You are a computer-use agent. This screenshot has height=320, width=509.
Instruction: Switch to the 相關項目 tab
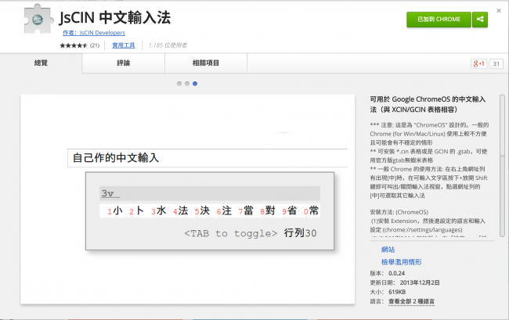pos(206,63)
